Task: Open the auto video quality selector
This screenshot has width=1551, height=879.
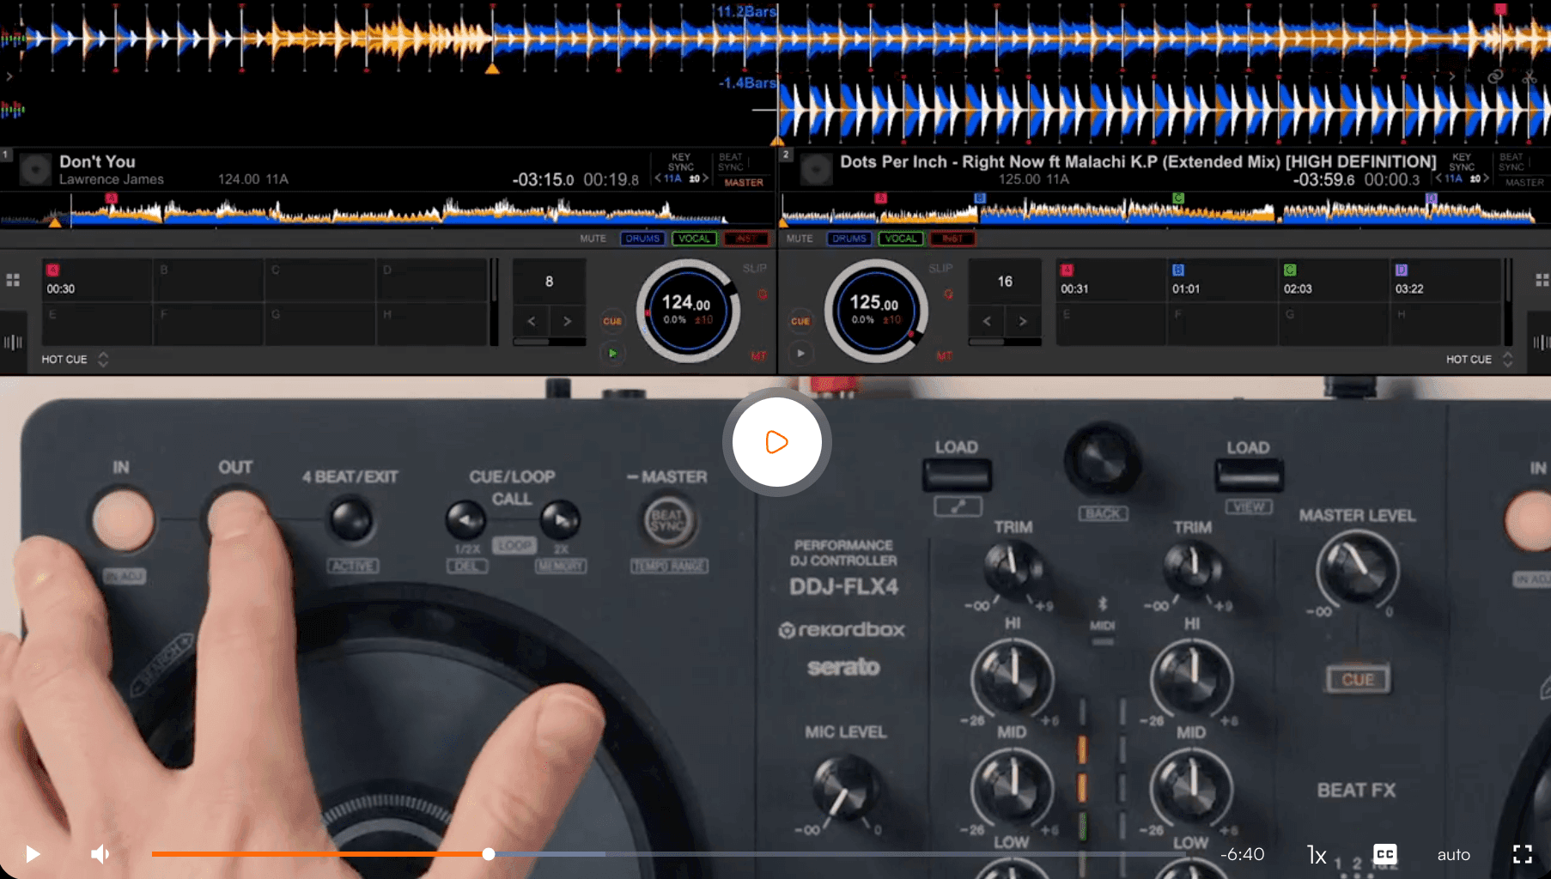Action: tap(1453, 854)
